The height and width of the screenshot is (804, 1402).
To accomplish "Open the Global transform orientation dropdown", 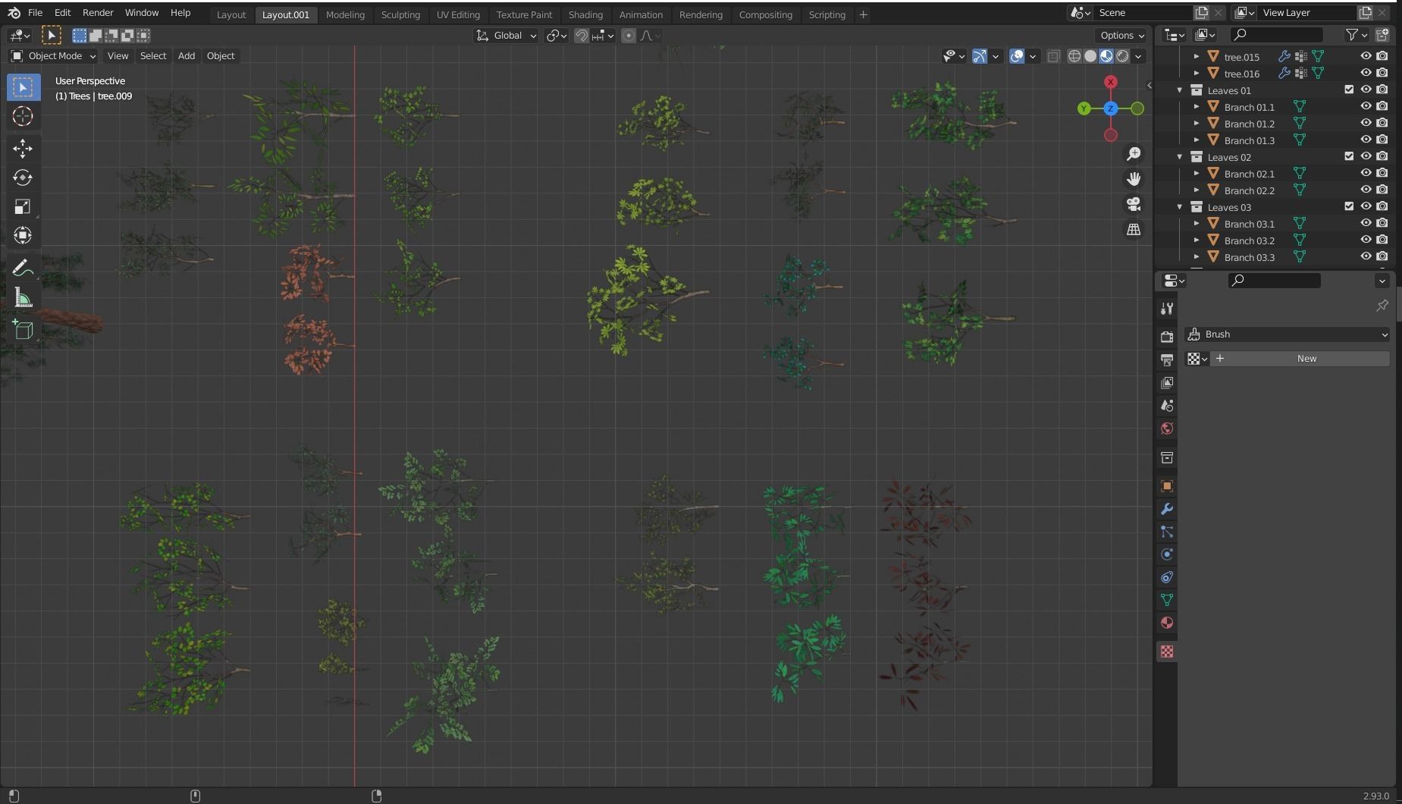I will [506, 35].
